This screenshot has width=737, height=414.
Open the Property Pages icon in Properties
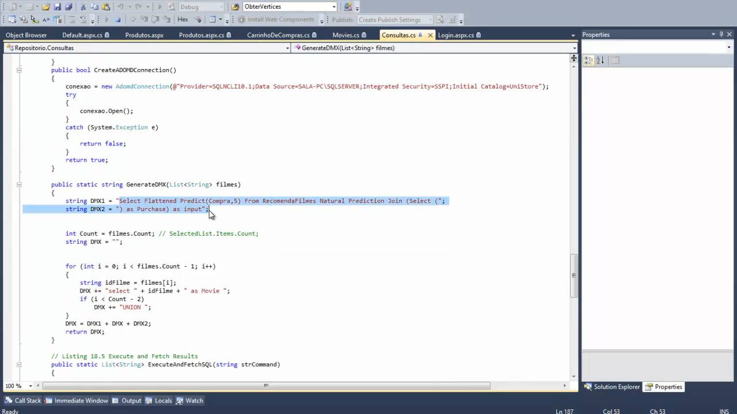pyautogui.click(x=615, y=60)
